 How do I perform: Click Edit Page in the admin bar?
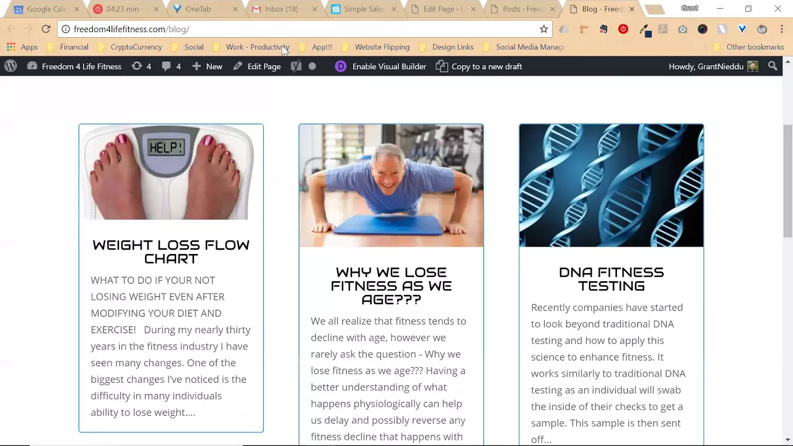pos(257,66)
